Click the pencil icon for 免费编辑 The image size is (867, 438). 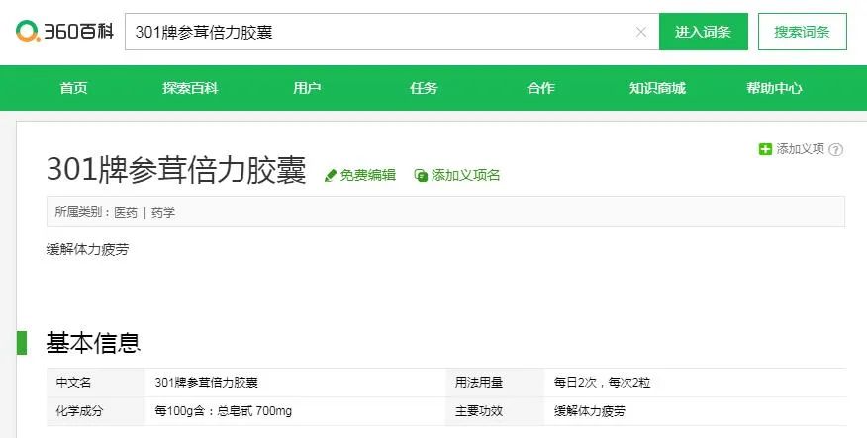click(x=331, y=176)
